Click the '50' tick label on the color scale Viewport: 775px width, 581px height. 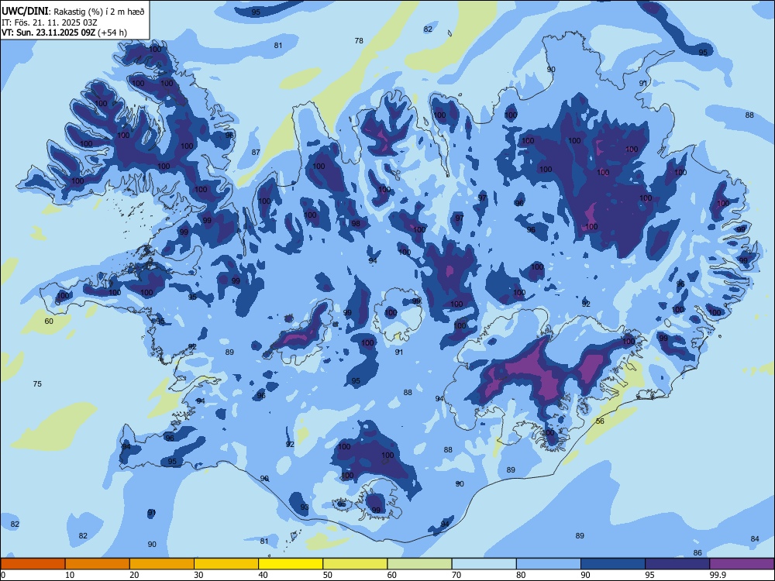coord(328,575)
